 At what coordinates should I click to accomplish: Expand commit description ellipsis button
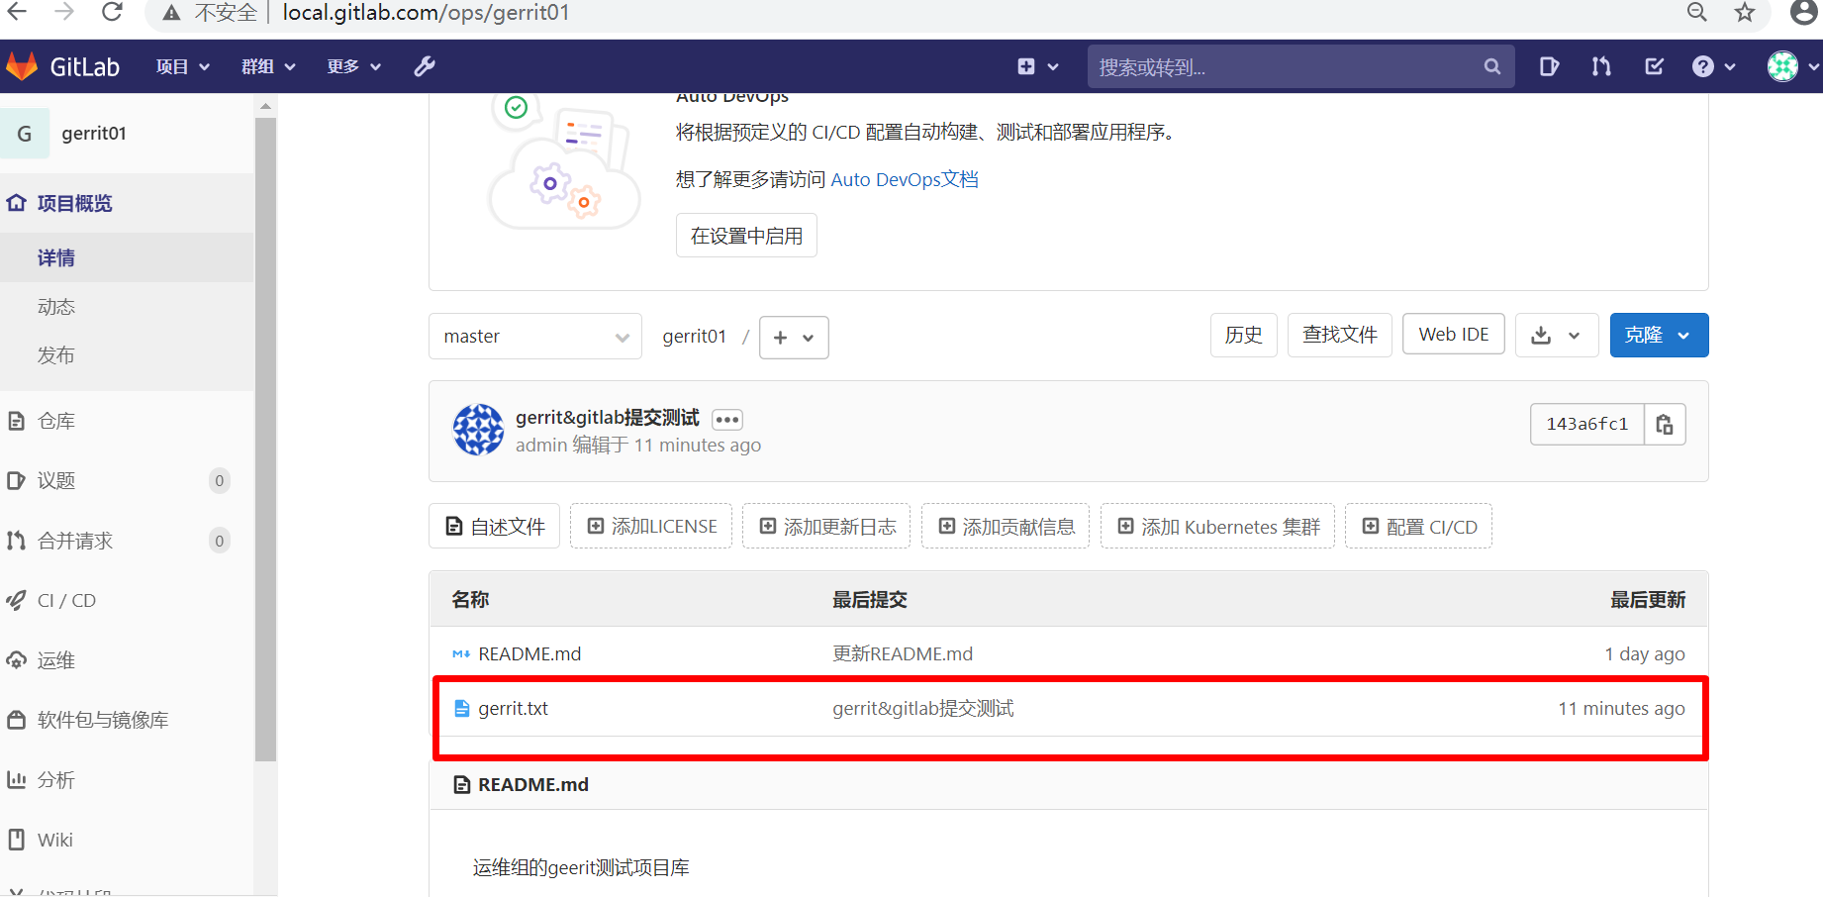[x=727, y=420]
